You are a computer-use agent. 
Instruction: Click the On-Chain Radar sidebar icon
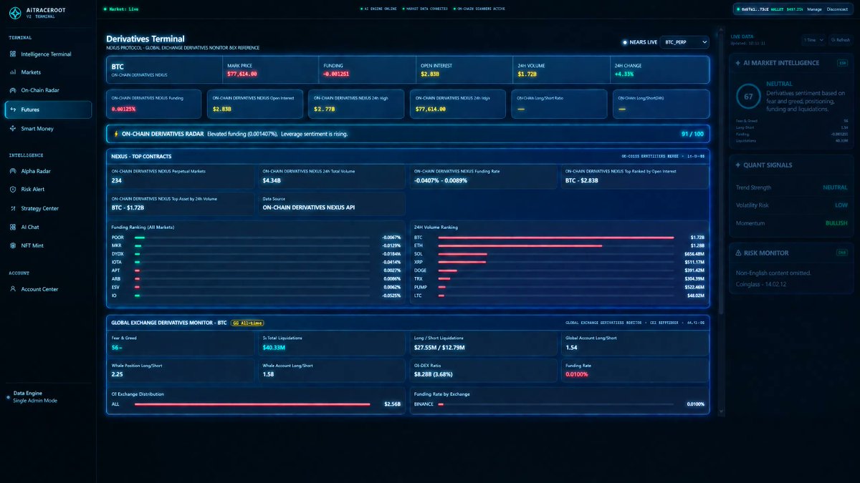(x=13, y=91)
